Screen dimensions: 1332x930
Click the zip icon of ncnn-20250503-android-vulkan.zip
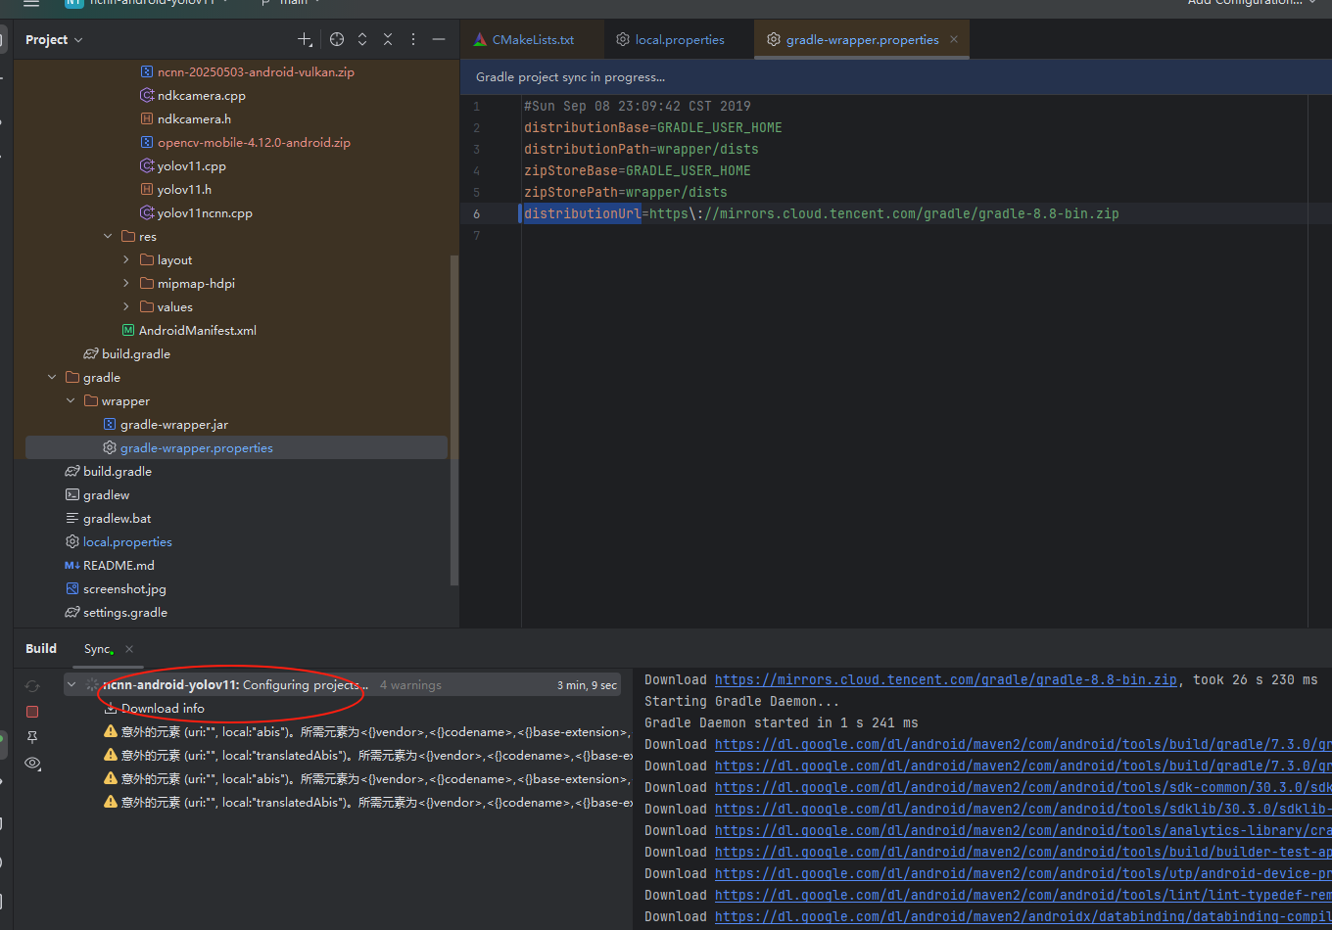point(147,72)
